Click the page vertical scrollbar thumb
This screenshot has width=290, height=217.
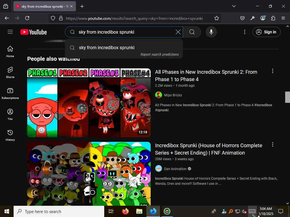click(287, 97)
